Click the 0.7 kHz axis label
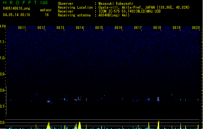The width and height of the screenshot is (203, 129). [3, 106]
